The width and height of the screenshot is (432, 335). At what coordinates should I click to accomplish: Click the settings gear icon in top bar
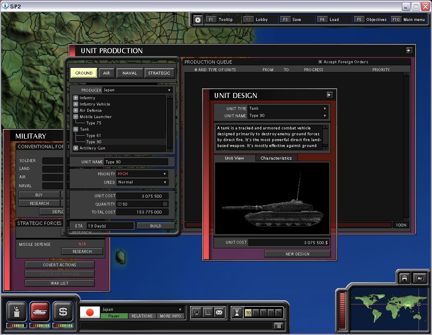click(198, 20)
